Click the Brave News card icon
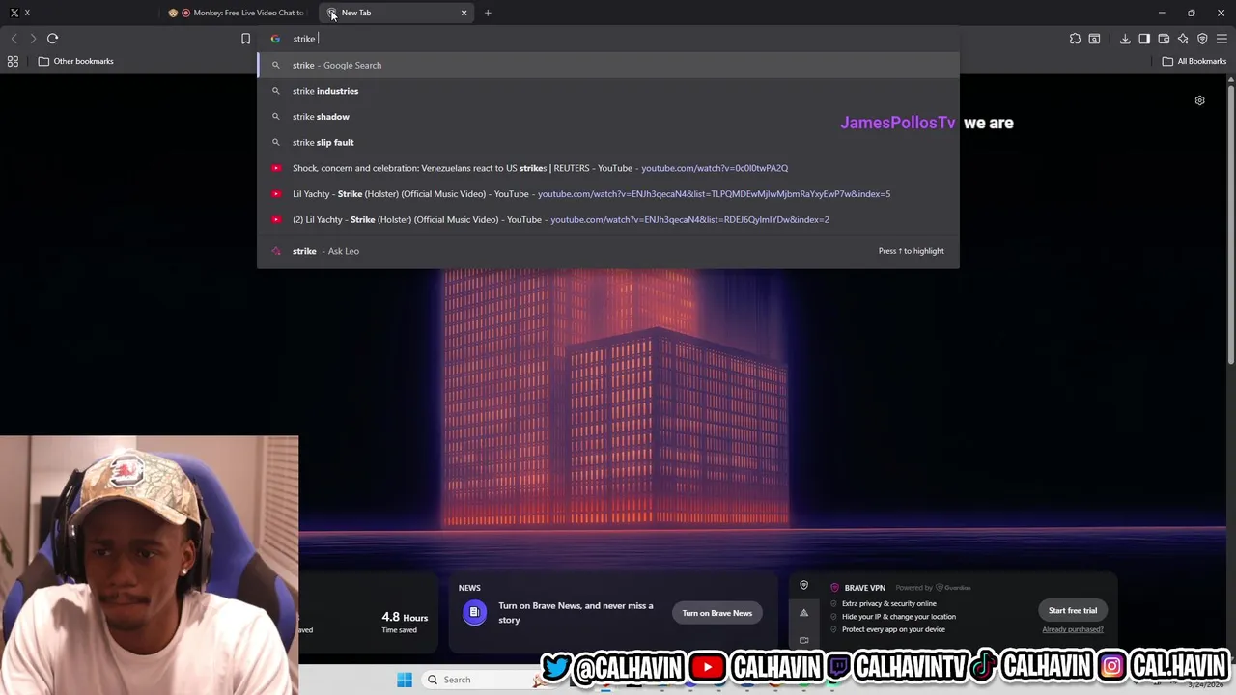Screen dimensions: 1236x695 [x=474, y=612]
